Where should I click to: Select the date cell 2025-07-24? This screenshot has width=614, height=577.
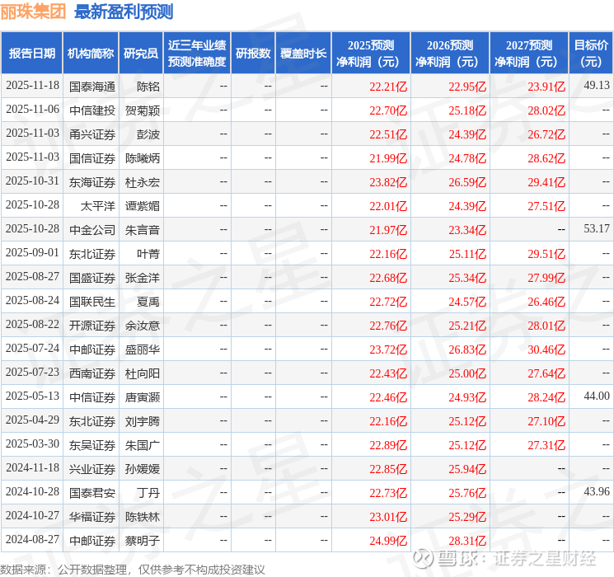click(32, 348)
